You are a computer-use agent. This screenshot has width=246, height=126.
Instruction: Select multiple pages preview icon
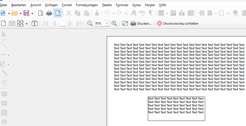[20, 23]
